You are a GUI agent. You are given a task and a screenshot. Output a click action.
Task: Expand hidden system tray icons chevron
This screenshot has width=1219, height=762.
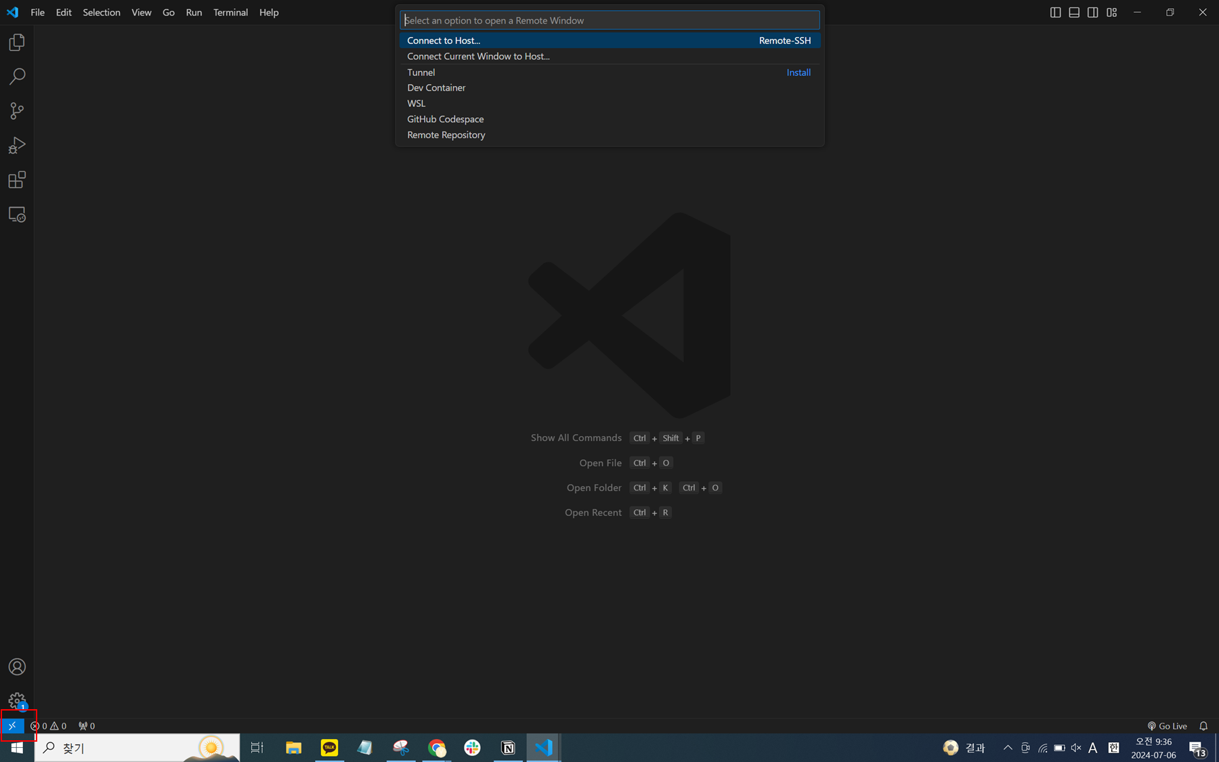1008,748
